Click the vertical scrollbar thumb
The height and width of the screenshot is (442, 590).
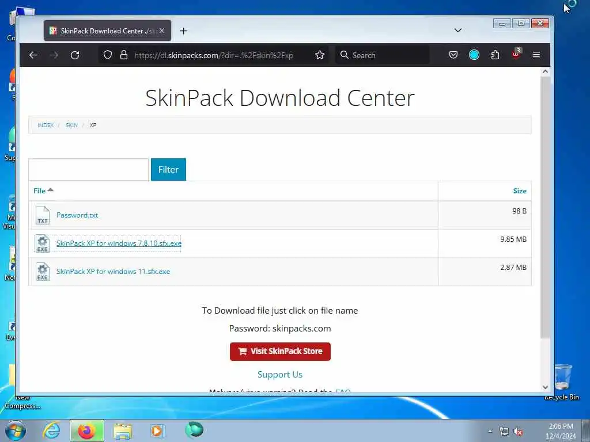point(545,207)
